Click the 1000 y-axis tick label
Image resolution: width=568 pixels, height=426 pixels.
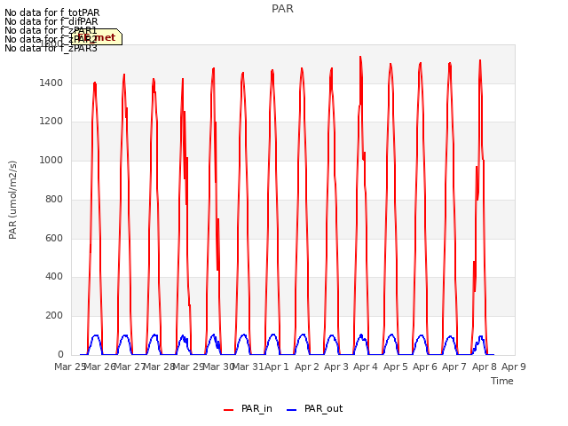pos(51,160)
